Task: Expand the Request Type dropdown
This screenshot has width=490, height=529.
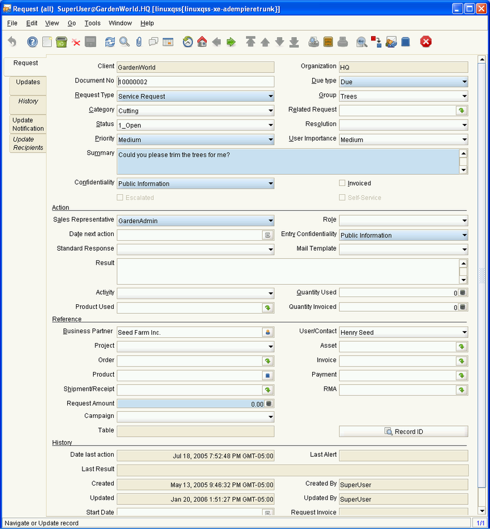Action: pyautogui.click(x=270, y=97)
